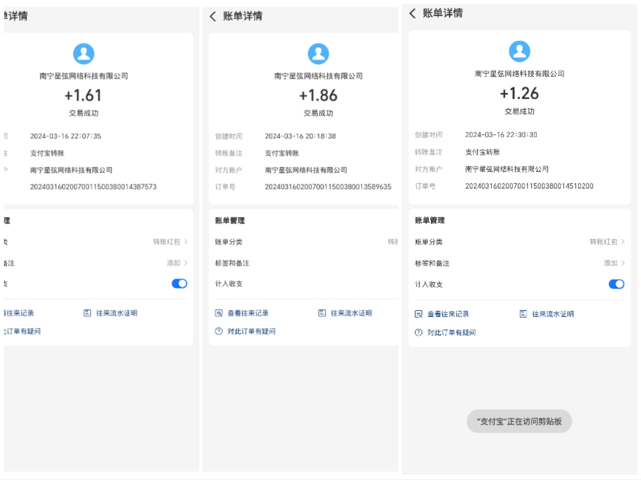Image resolution: width=641 pixels, height=480 pixels.
Task: Tap 账单分类 row label in the +1.26 bill
Action: click(x=429, y=242)
